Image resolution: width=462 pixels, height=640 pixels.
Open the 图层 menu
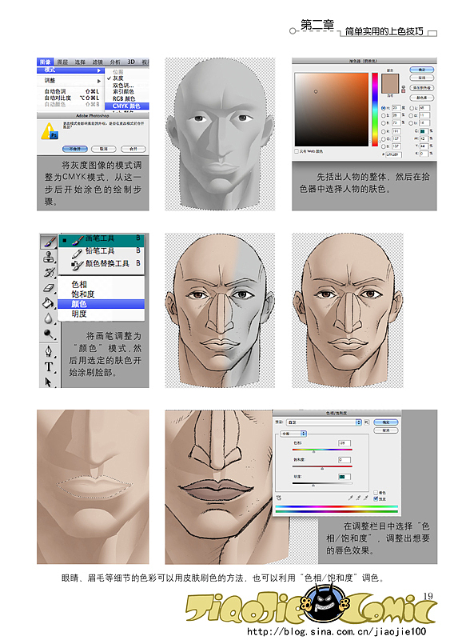click(x=62, y=62)
